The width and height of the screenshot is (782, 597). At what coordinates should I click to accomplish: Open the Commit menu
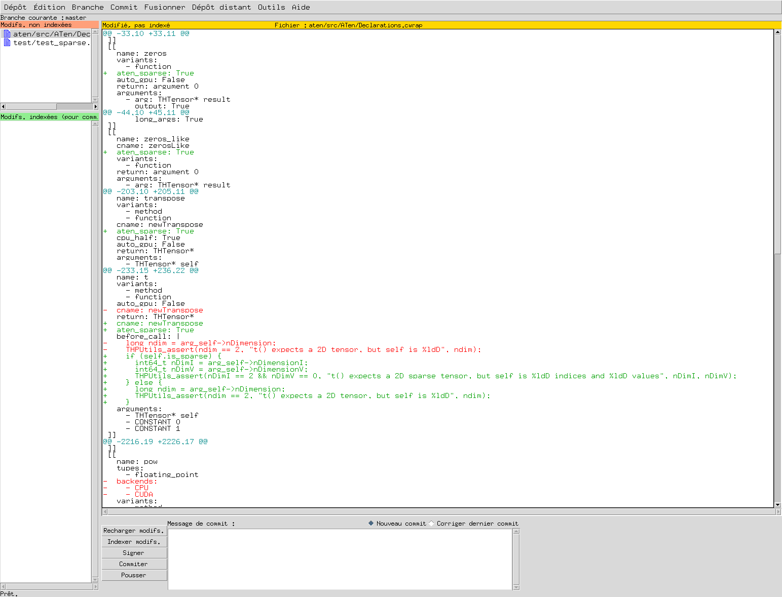pos(124,7)
